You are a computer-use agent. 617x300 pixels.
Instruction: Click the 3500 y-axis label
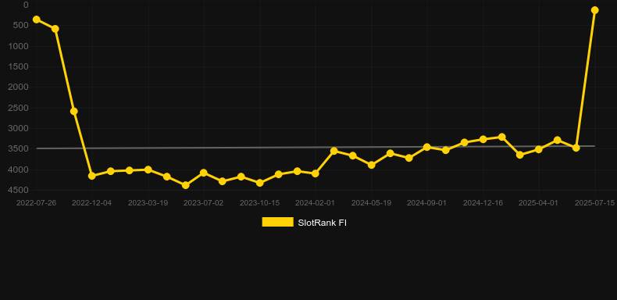pyautogui.click(x=18, y=148)
